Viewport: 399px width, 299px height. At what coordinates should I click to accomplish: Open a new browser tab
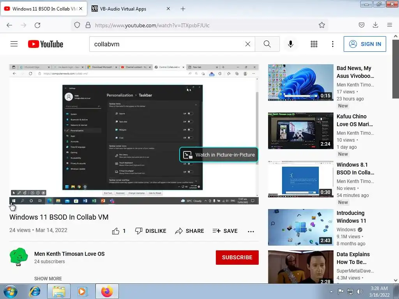(183, 9)
